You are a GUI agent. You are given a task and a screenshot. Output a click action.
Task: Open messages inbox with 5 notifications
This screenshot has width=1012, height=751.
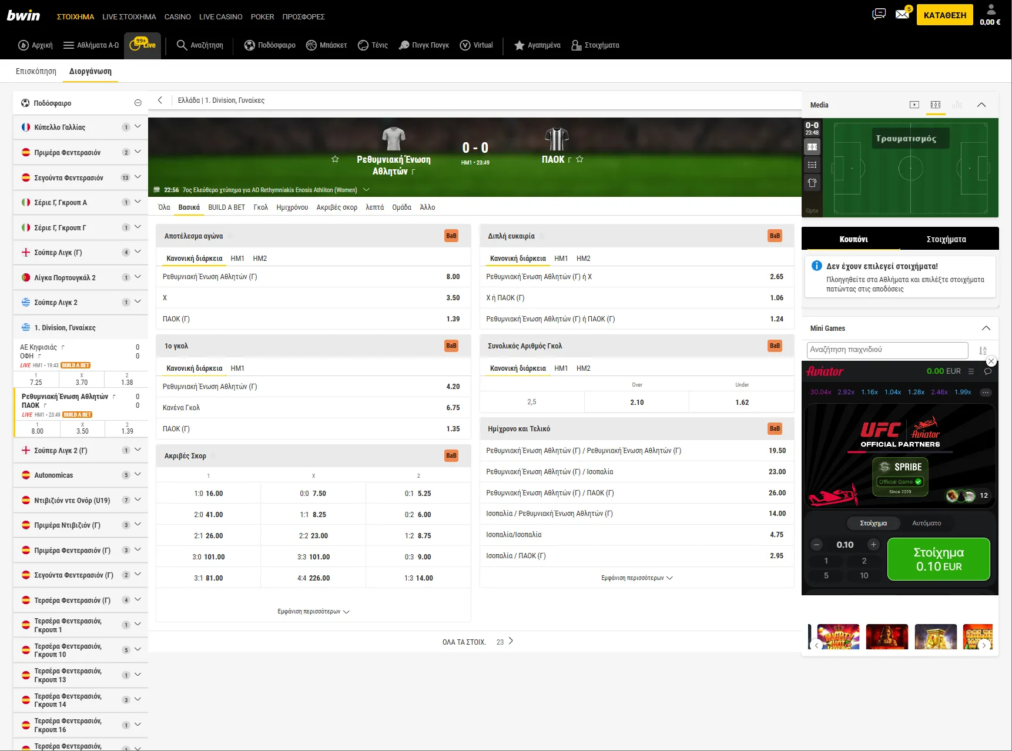903,14
